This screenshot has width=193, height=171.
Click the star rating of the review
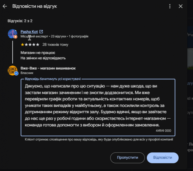pyautogui.click(x=30, y=44)
